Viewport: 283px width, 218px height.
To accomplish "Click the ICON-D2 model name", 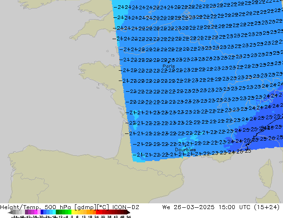I will [125, 207].
